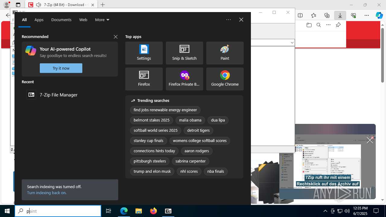Open Edge collections icon

click(327, 15)
